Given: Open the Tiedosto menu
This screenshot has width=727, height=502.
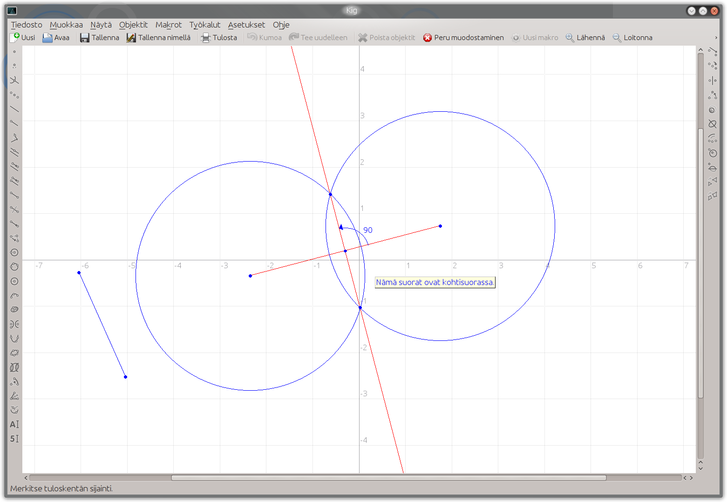Looking at the screenshot, I should pyautogui.click(x=27, y=25).
